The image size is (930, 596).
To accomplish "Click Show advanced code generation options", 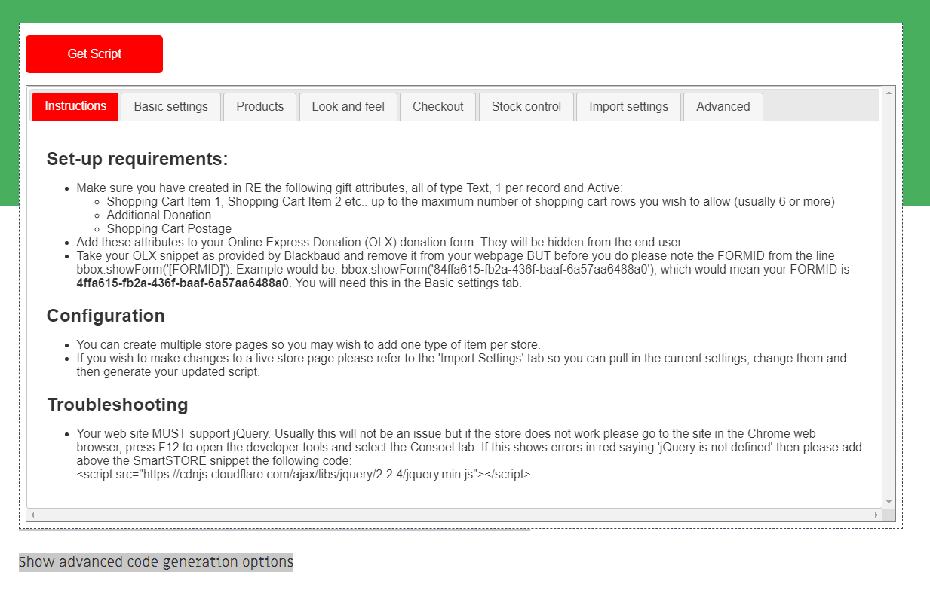I will [156, 562].
